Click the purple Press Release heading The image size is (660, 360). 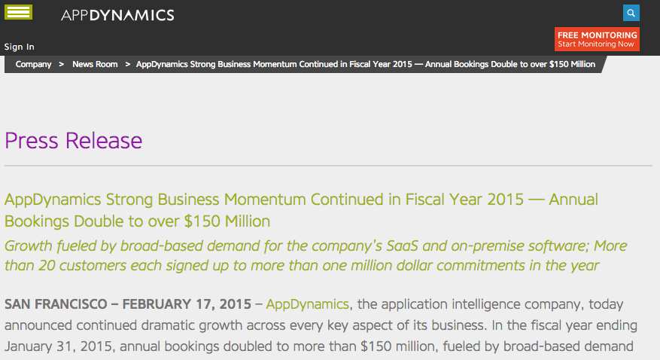[x=73, y=141]
